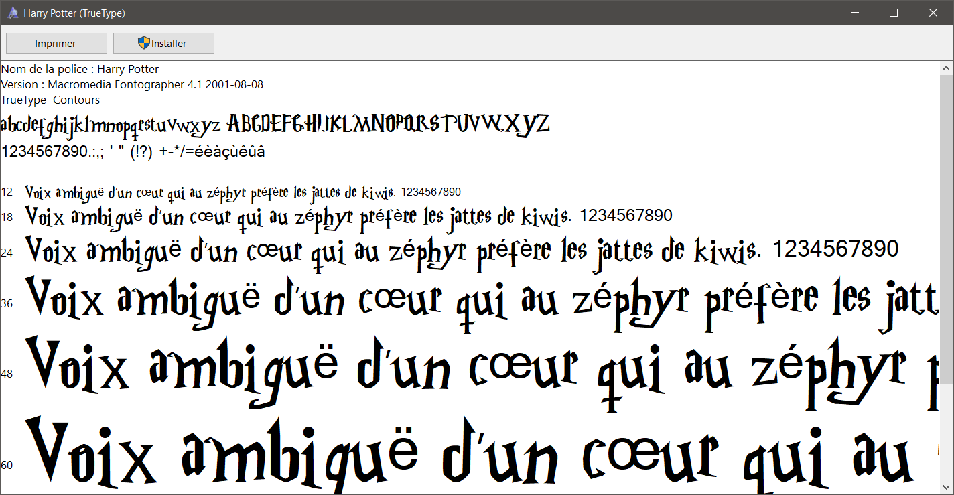
Task: Click the scrollbar up arrow
Action: [x=947, y=68]
